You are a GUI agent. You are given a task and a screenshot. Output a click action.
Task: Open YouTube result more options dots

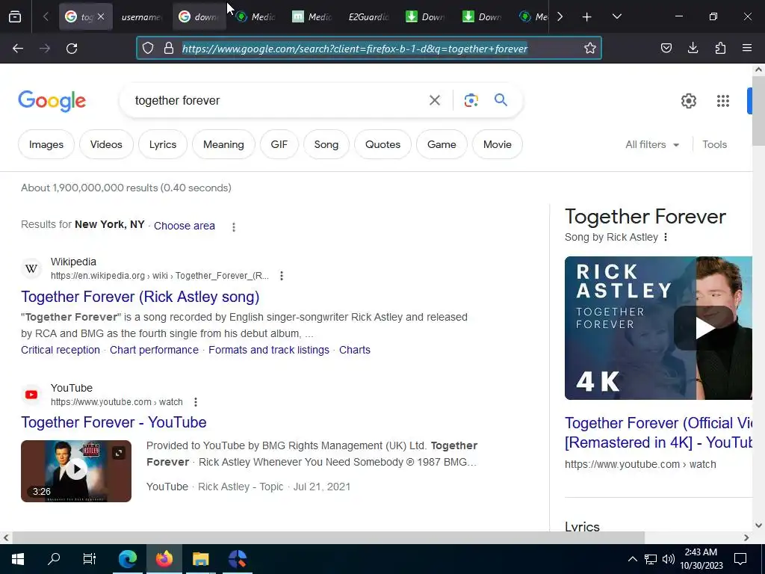[x=196, y=401]
